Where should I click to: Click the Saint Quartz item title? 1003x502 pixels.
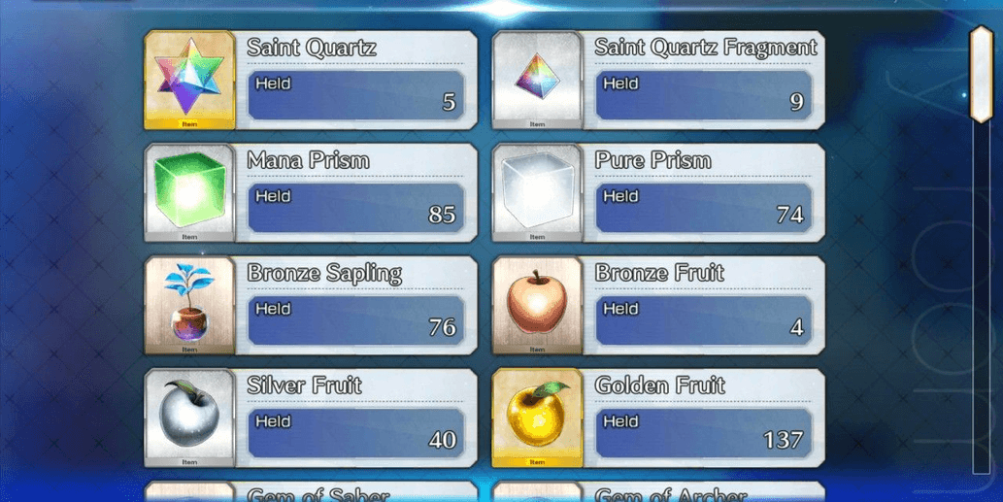(x=312, y=48)
